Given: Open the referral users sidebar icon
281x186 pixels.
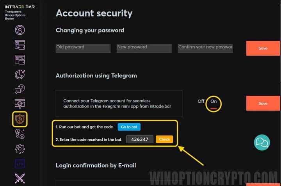Looking at the screenshot, I should click(x=20, y=134).
